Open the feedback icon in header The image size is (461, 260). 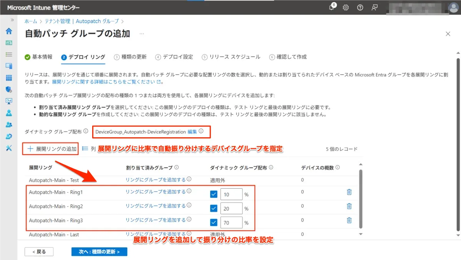pos(375,8)
